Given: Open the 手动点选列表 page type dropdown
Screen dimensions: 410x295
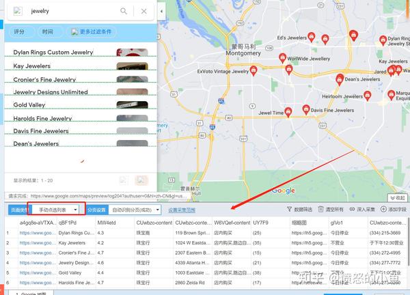Looking at the screenshot, I should point(57,210).
